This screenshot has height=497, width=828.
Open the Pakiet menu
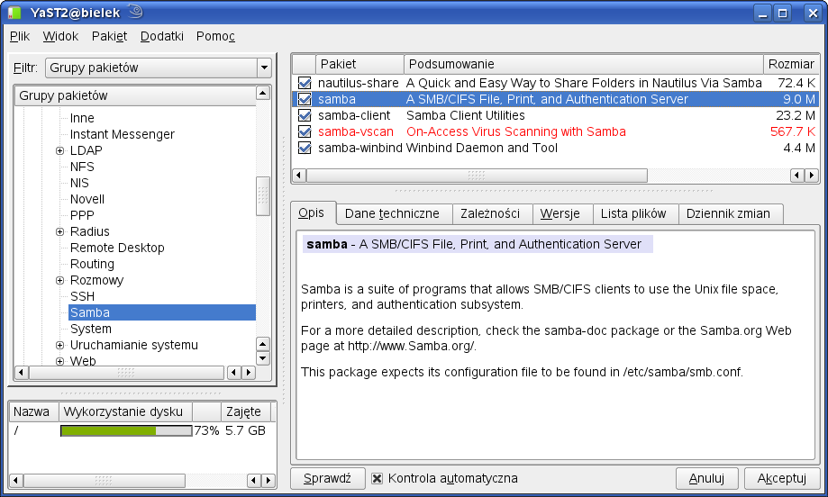109,36
